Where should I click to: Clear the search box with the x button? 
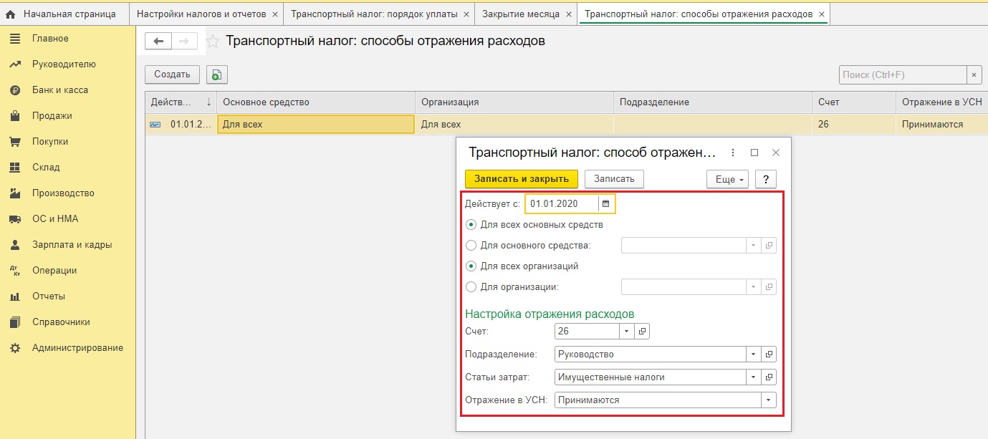pos(974,74)
